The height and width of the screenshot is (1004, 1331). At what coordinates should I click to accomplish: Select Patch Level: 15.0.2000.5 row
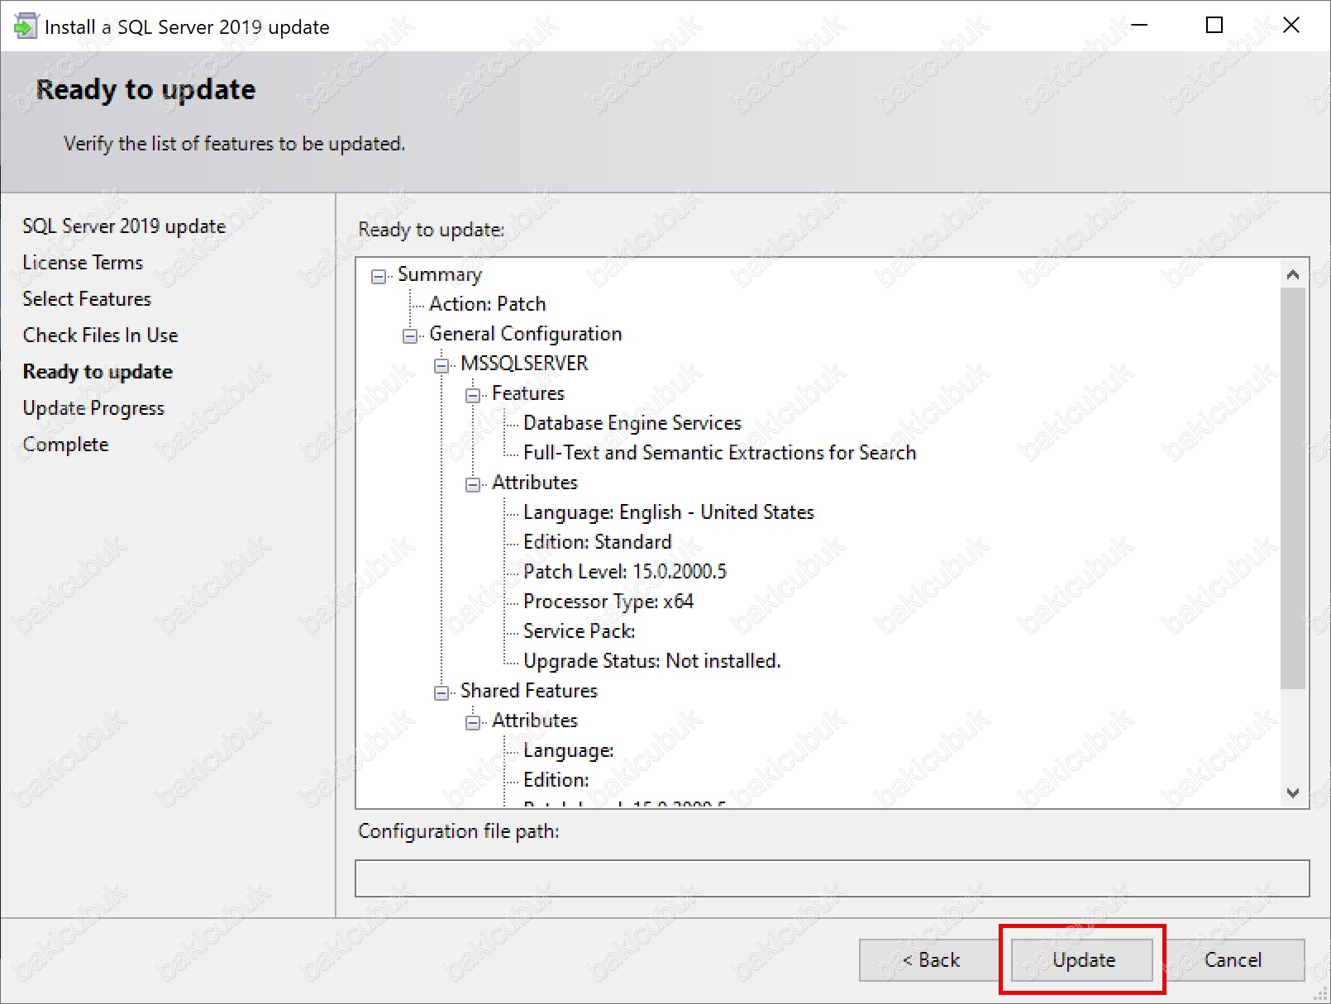pyautogui.click(x=625, y=572)
